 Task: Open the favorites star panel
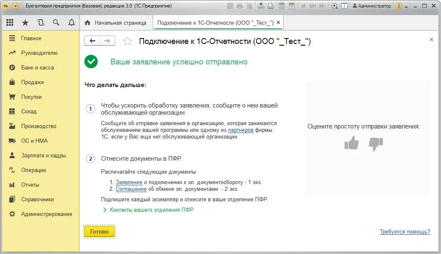pyautogui.click(x=25, y=22)
